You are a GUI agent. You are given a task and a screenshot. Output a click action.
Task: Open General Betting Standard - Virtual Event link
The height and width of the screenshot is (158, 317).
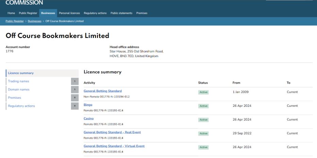click(x=114, y=146)
